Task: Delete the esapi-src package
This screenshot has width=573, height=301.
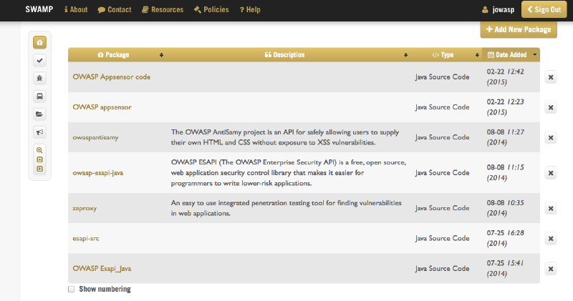Action: [x=551, y=239]
